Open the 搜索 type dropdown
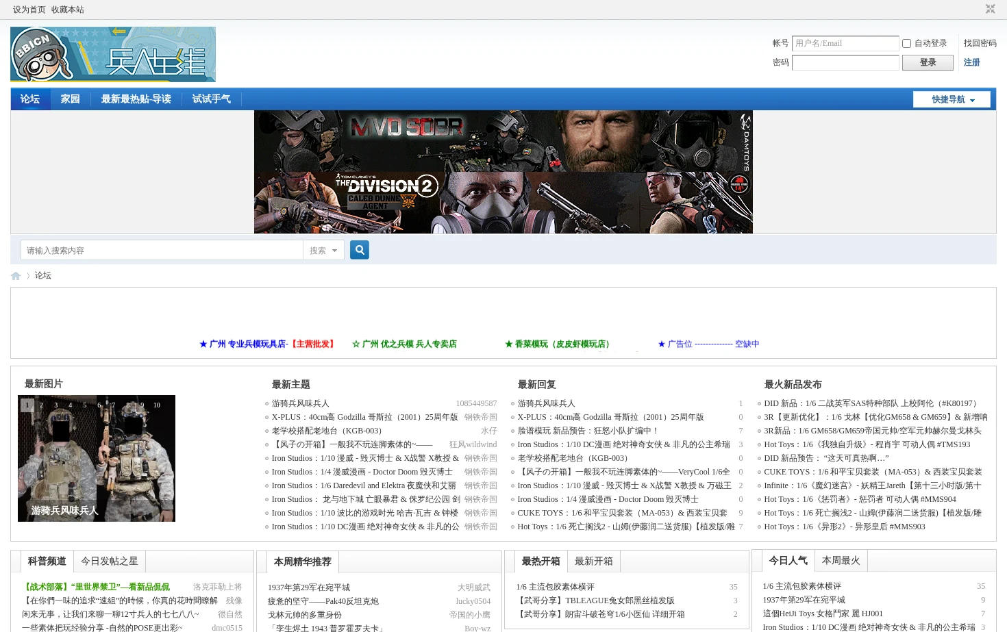 [x=323, y=251]
